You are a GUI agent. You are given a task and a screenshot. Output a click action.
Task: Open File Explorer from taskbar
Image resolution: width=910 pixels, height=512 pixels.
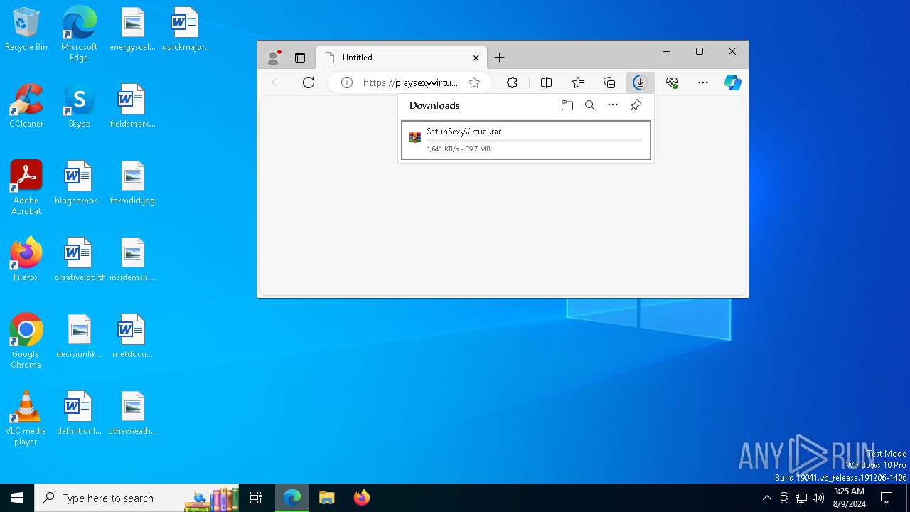(x=327, y=498)
